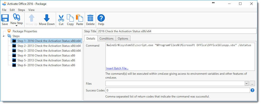This screenshot has height=105, width=261.
Task: Open Help with the question mark icon
Action: click(x=101, y=18)
